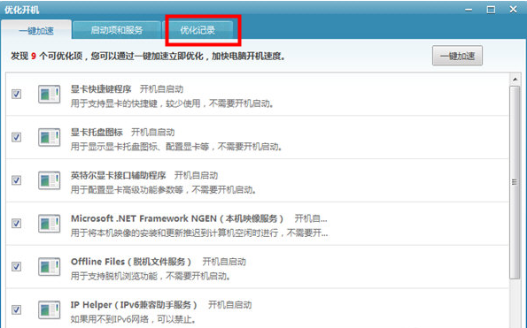Click the 一键加速 button
The width and height of the screenshot is (527, 328).
(x=457, y=56)
